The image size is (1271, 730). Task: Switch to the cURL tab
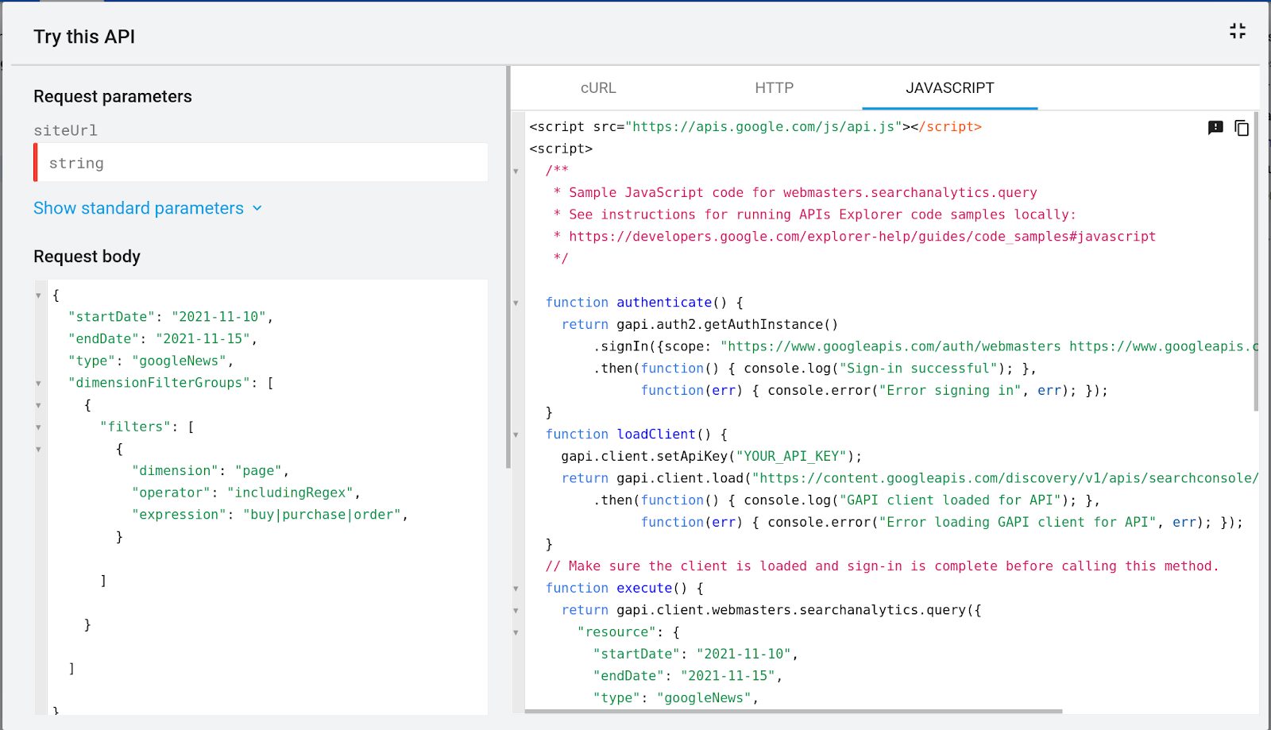point(598,88)
